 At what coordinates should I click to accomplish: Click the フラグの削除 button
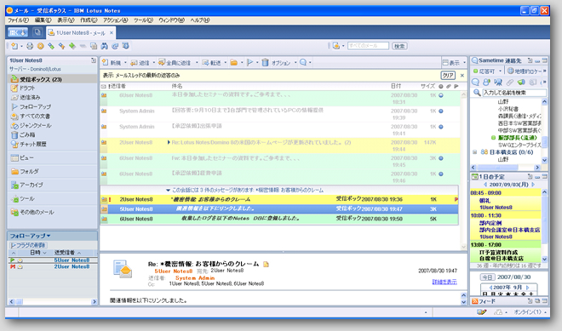click(x=28, y=245)
